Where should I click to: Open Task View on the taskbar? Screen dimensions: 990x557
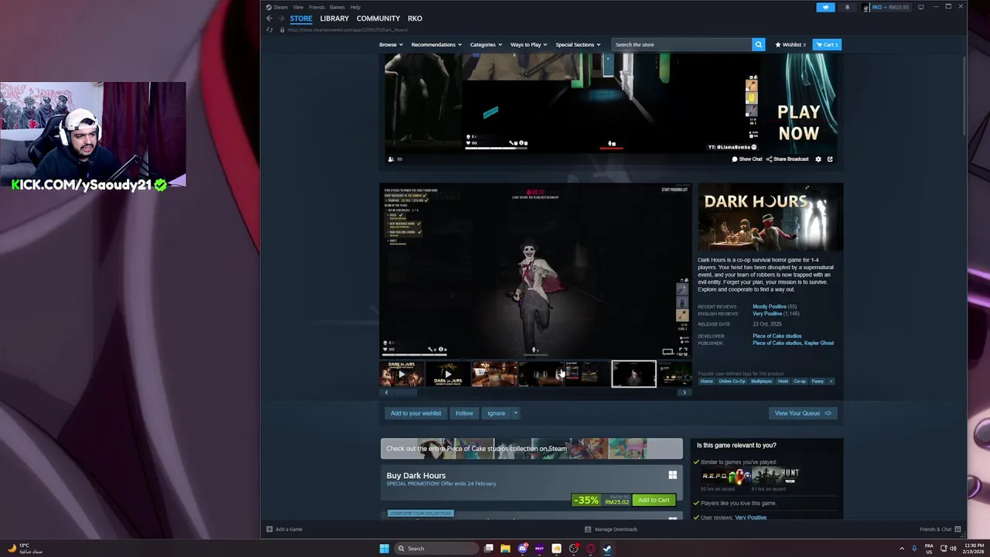[x=489, y=548]
